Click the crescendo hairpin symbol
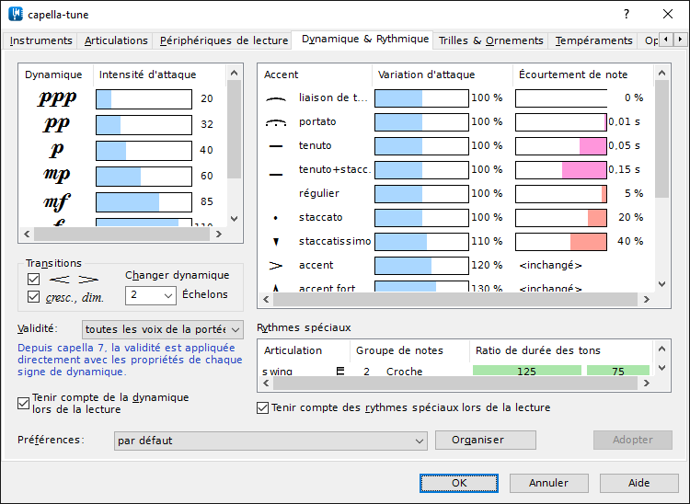This screenshot has width=690, height=504. tap(60, 280)
